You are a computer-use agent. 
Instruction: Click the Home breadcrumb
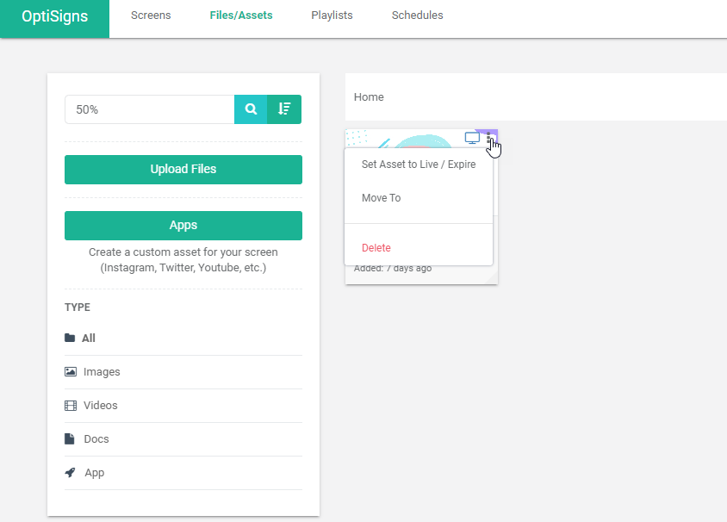pos(369,96)
